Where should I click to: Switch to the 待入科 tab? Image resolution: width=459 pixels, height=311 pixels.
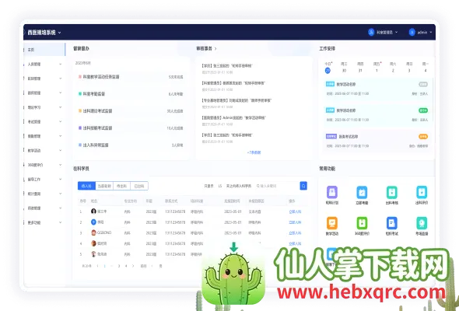[86, 186]
